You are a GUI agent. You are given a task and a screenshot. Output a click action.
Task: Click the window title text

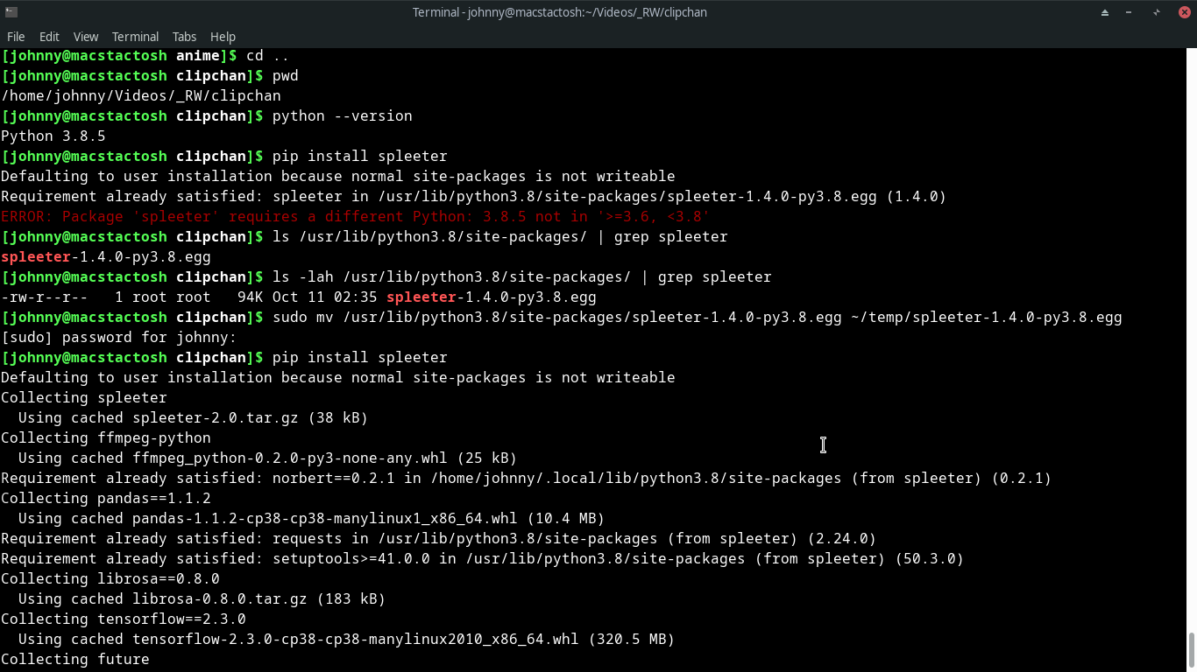click(x=560, y=12)
